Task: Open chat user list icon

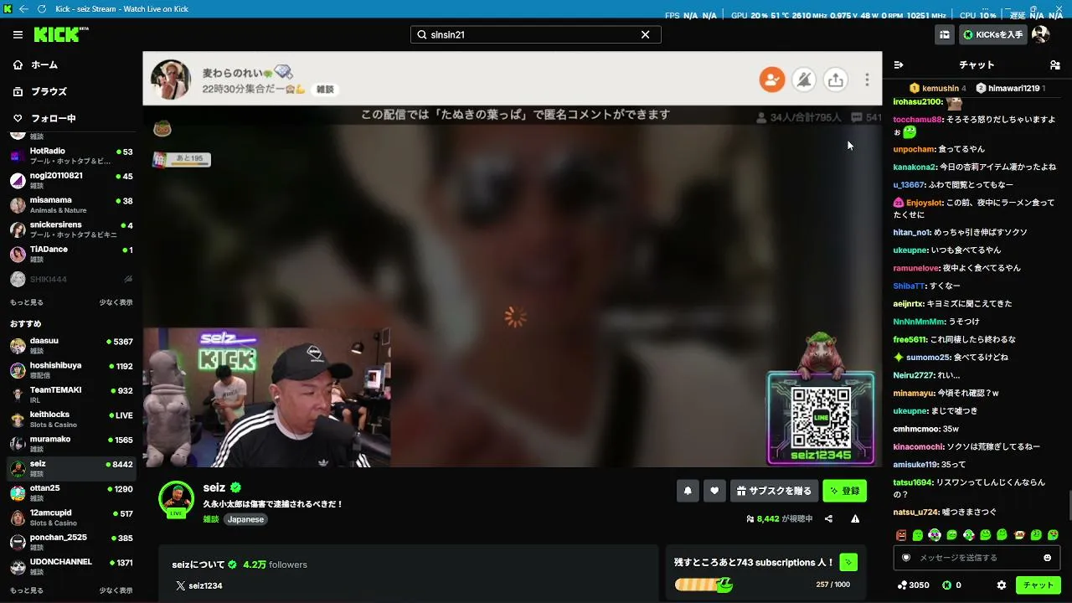Action: tap(1054, 64)
